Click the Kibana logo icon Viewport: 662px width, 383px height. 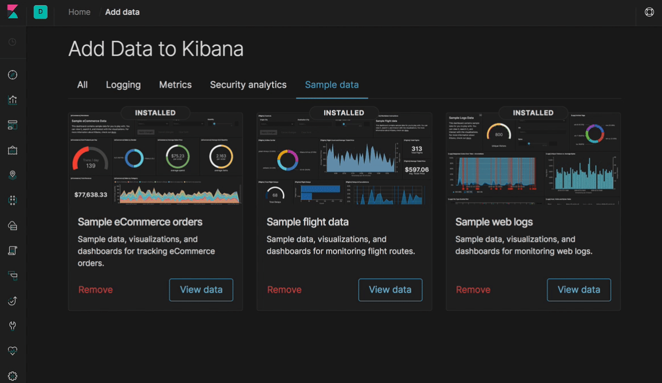pyautogui.click(x=13, y=12)
